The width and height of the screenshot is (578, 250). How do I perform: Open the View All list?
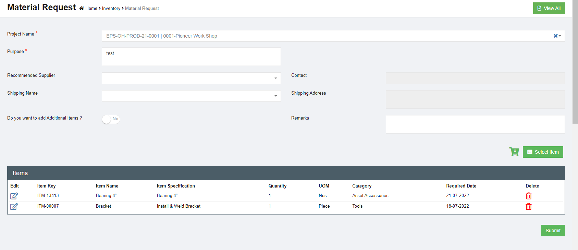549,8
